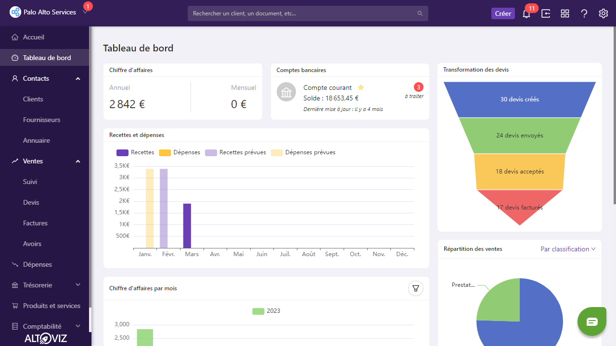616x346 pixels.
Task: Click the blue 30 devis créés funnel segment
Action: [520, 99]
